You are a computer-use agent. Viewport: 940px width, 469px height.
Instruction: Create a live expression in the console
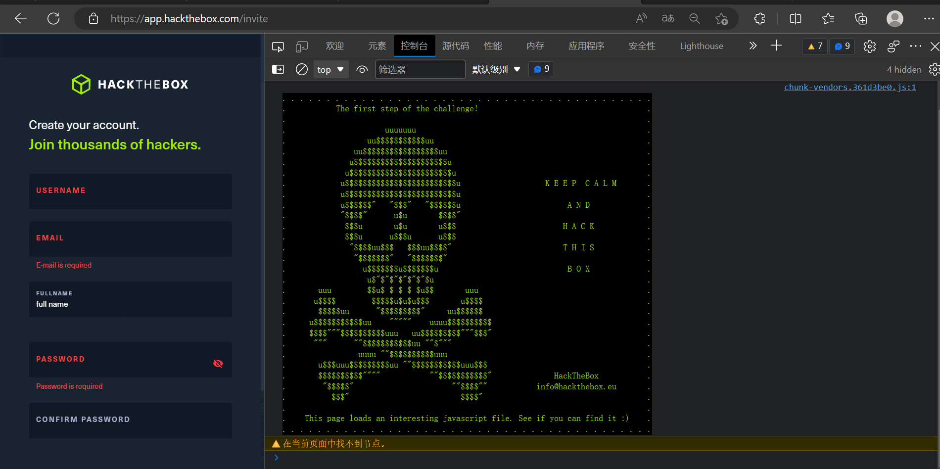[362, 69]
